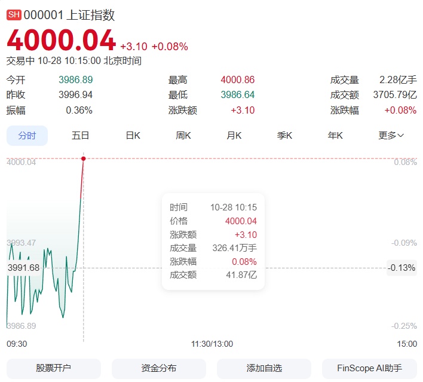This screenshot has height=382, width=423.
Task: Click the red SH market badge
Action: 14,16
